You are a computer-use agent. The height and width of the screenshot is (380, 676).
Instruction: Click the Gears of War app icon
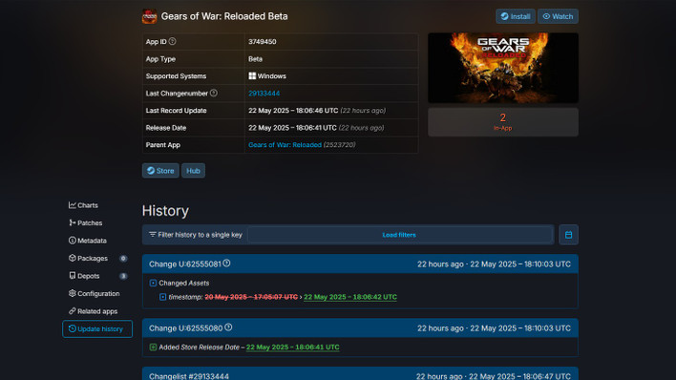(150, 16)
